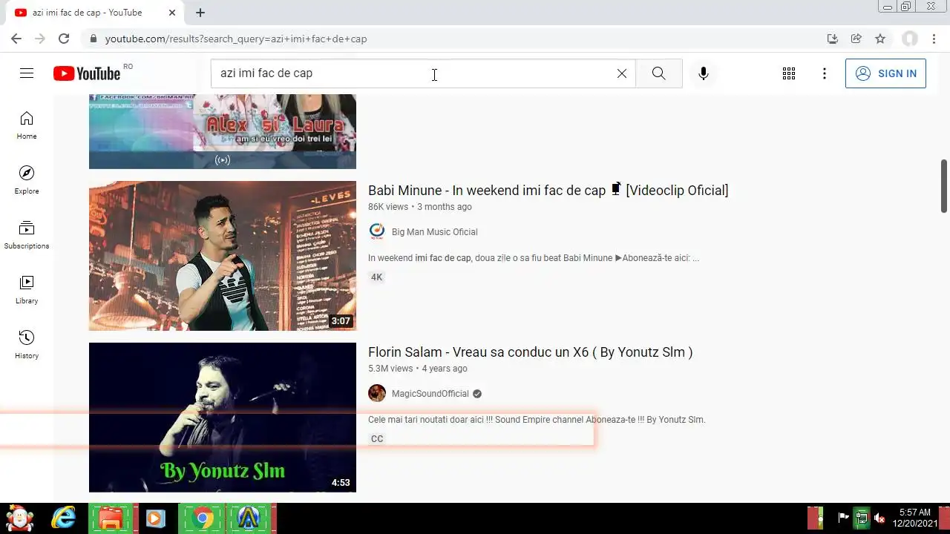
Task: Click '5.3M views' text
Action: (x=390, y=369)
